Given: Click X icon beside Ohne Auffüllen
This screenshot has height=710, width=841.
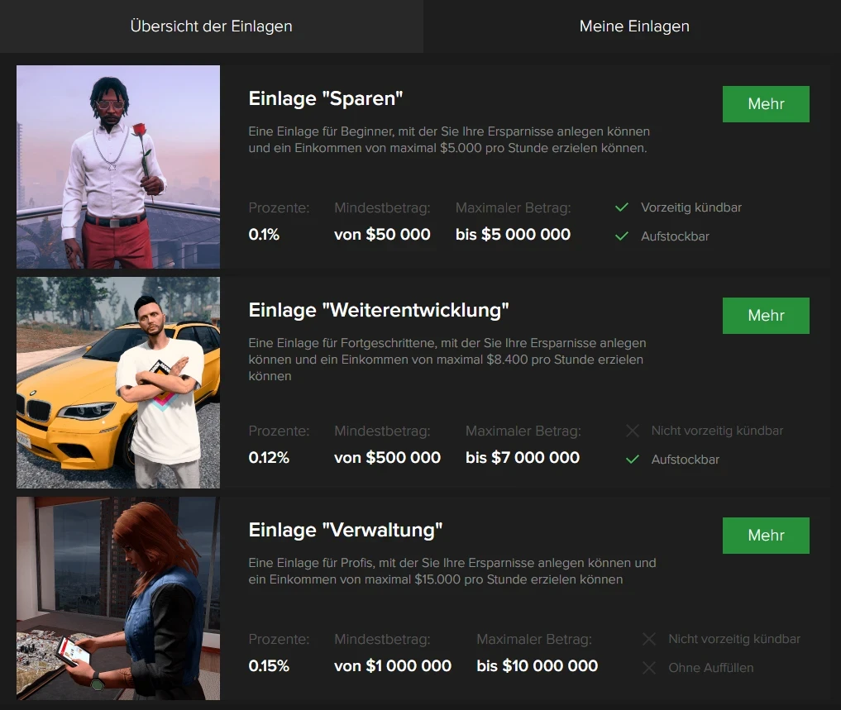Looking at the screenshot, I should pos(649,668).
